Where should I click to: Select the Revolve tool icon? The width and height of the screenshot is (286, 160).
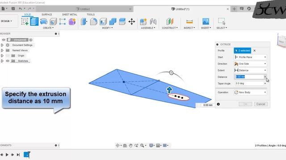click(x=44, y=22)
